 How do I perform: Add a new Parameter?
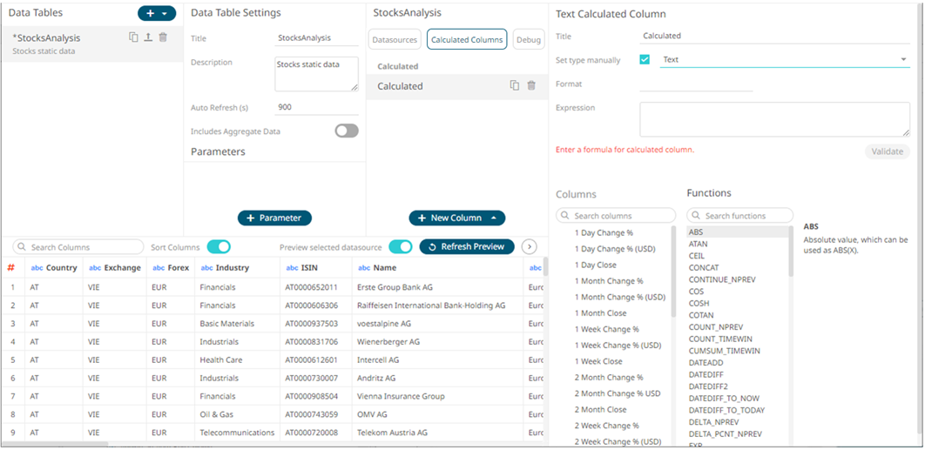[274, 218]
